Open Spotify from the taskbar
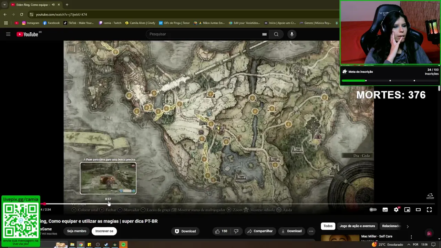The height and width of the screenshot is (248, 441). [x=123, y=245]
